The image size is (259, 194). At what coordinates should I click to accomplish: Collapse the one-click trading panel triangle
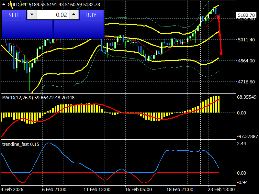4,5
